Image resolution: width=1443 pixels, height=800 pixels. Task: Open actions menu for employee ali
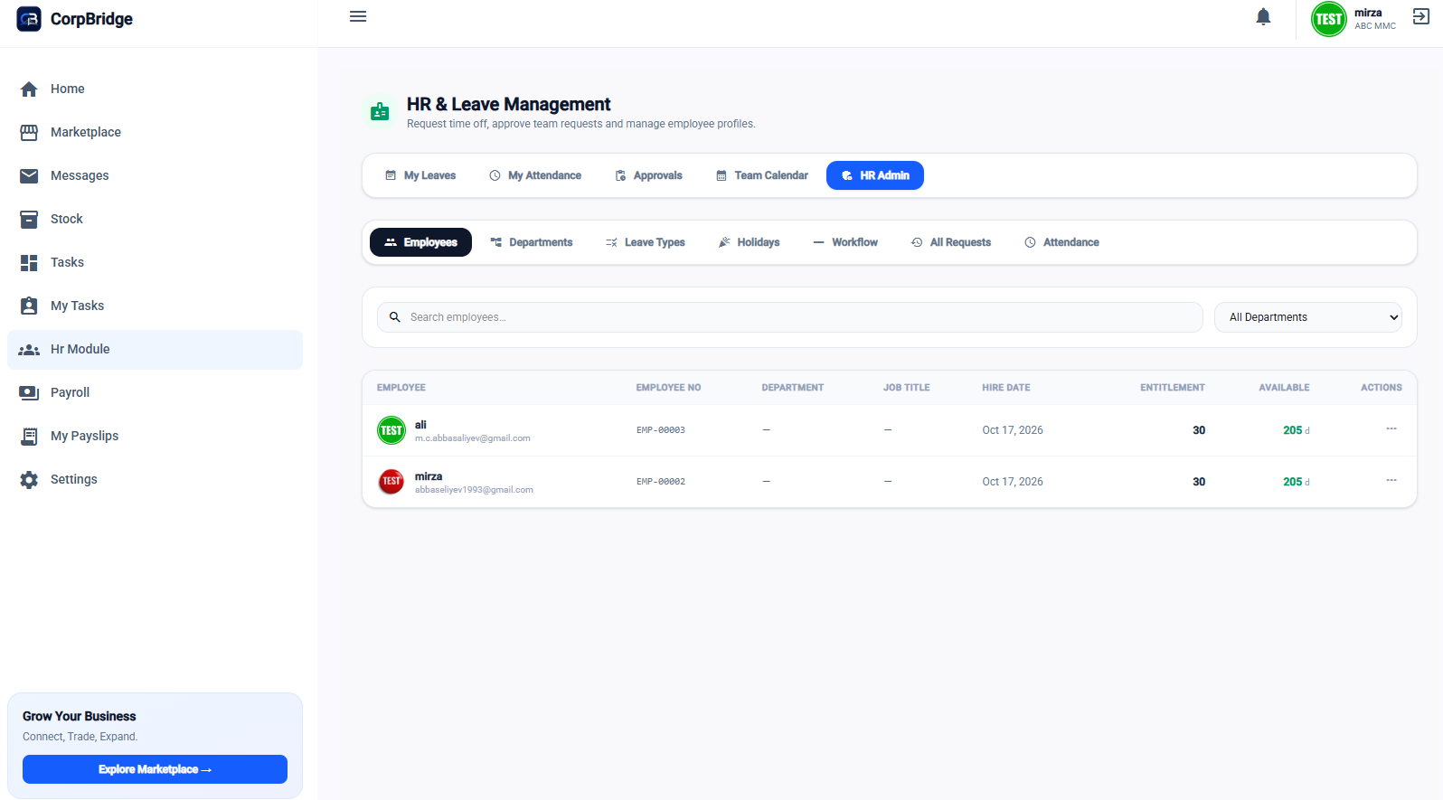[x=1391, y=428]
